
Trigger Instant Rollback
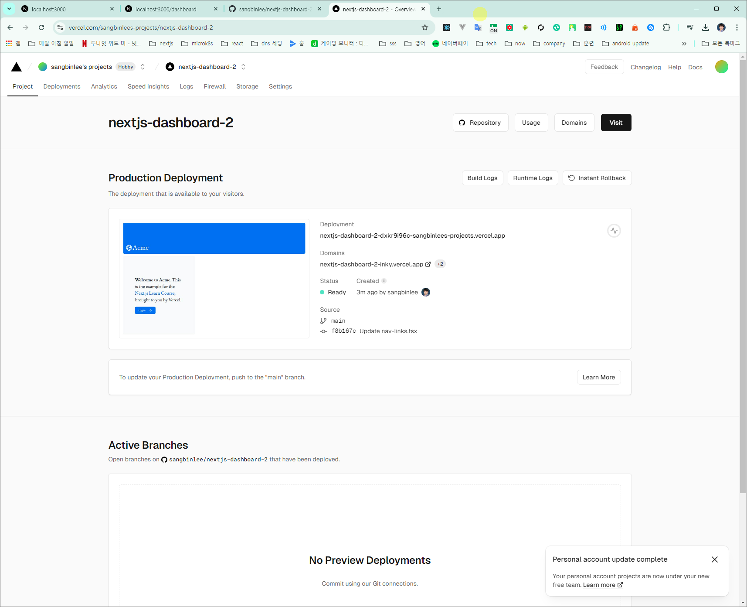click(597, 178)
